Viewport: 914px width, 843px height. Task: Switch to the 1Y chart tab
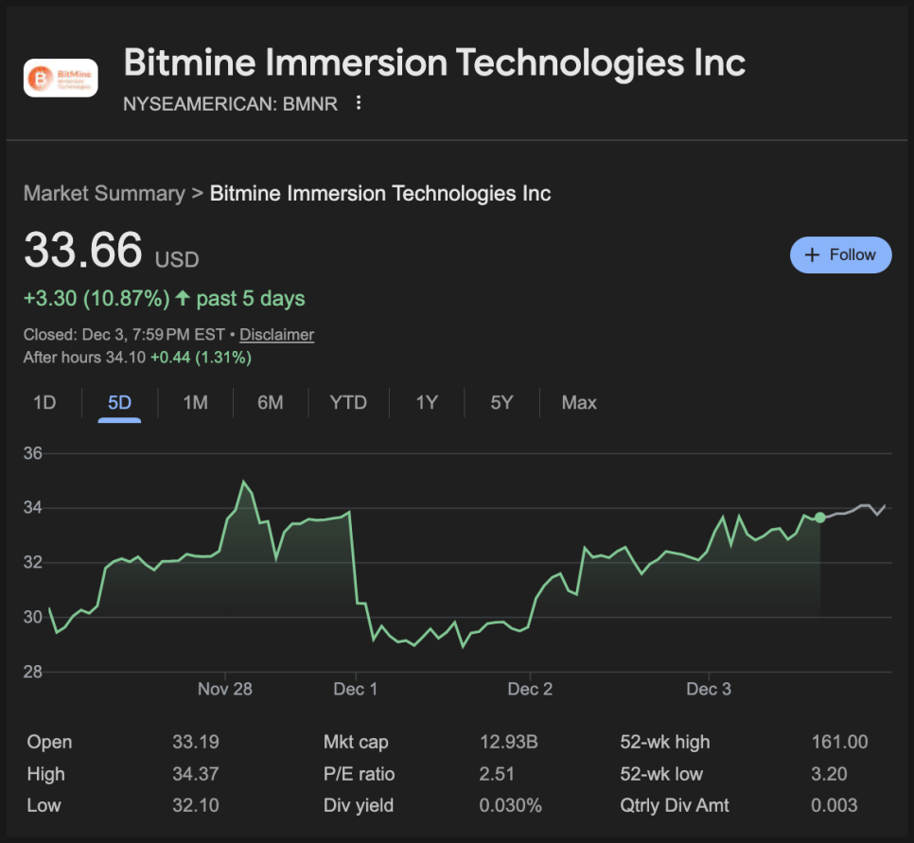427,403
